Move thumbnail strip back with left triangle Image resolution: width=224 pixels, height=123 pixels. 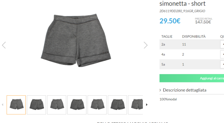coord(2,105)
